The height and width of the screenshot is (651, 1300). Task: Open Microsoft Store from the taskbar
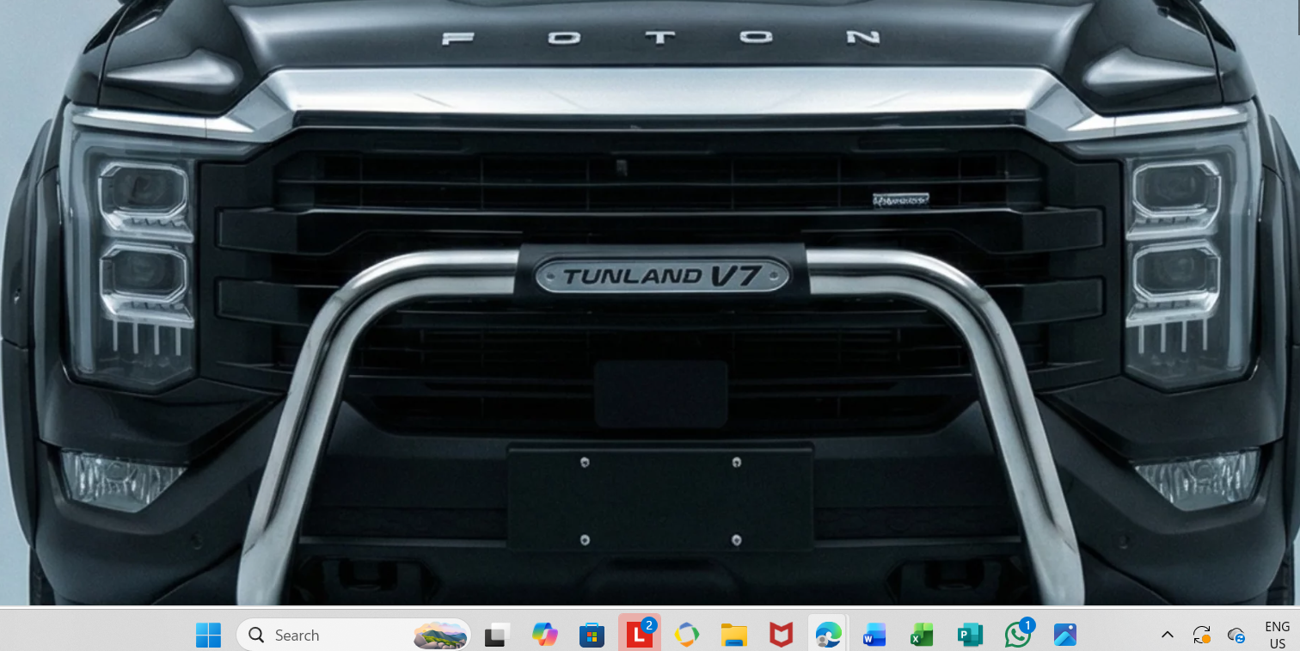tap(592, 636)
